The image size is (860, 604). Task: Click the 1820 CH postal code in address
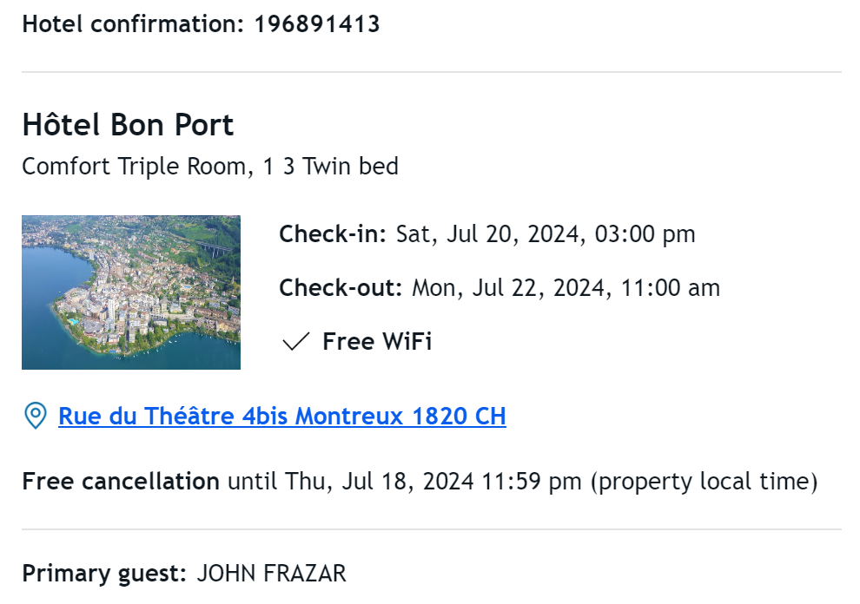click(459, 416)
